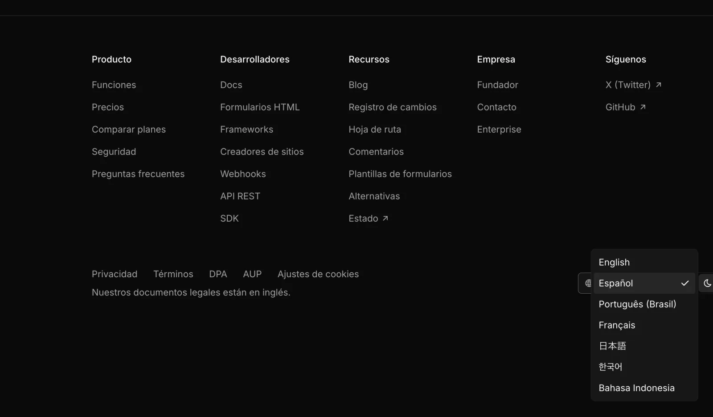Screen dimensions: 713x417
Task: Choose Español in the language menu
Action: pyautogui.click(x=644, y=283)
